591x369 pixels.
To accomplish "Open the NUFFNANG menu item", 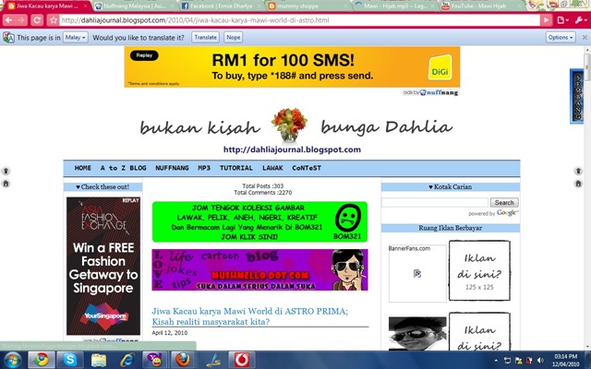I will (172, 168).
